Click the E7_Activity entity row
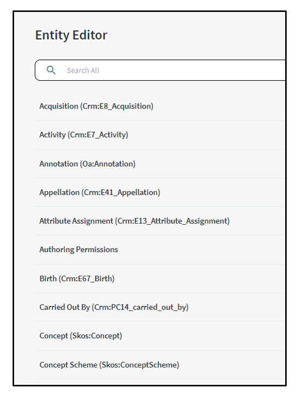 [160, 135]
